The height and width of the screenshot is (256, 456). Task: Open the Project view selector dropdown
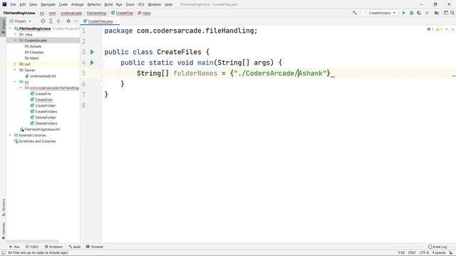pyautogui.click(x=20, y=21)
